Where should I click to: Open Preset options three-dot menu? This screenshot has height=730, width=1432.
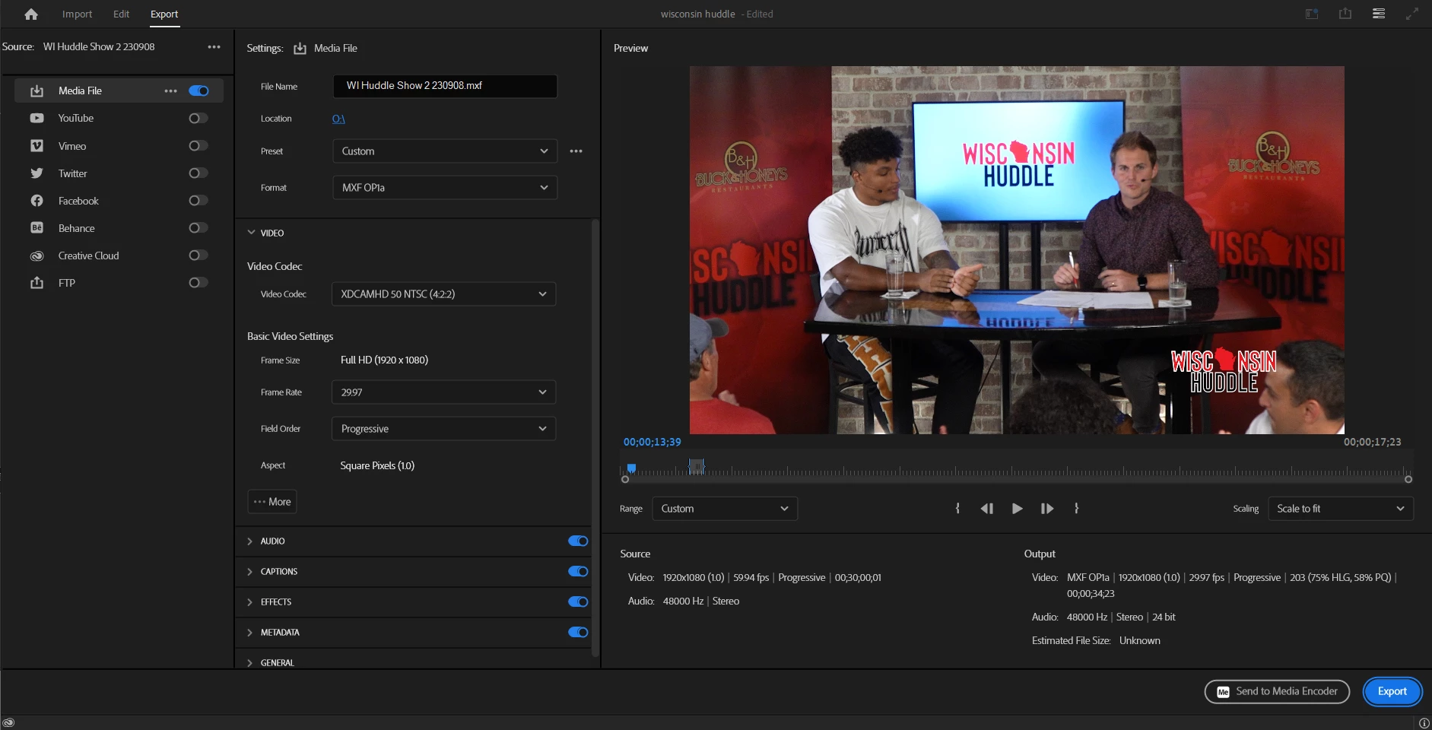point(576,151)
